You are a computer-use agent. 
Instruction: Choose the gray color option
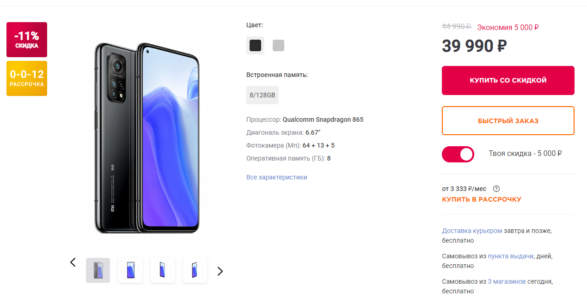[278, 45]
